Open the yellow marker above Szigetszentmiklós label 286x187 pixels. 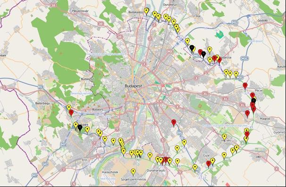click(x=134, y=172)
